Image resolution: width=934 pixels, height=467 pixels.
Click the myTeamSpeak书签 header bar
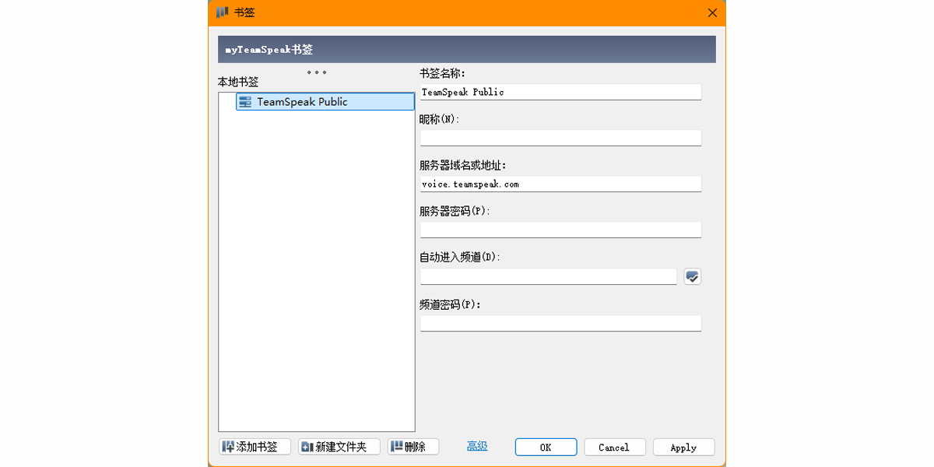(467, 47)
